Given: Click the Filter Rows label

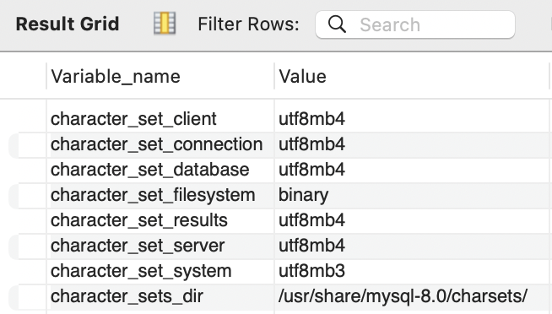Looking at the screenshot, I should point(248,24).
